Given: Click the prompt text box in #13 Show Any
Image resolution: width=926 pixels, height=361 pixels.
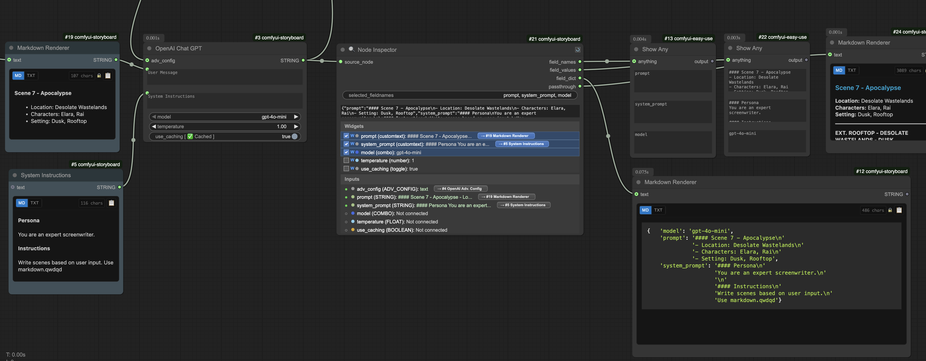Looking at the screenshot, I should click(x=673, y=81).
